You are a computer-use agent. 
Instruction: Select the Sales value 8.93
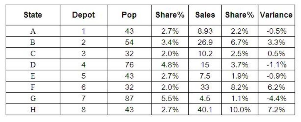pyautogui.click(x=205, y=31)
